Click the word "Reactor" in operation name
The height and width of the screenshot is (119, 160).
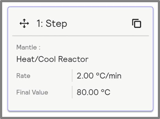point(73,59)
